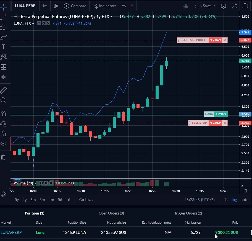
Task: Enter fullscreen chart mode
Action: (234, 6)
